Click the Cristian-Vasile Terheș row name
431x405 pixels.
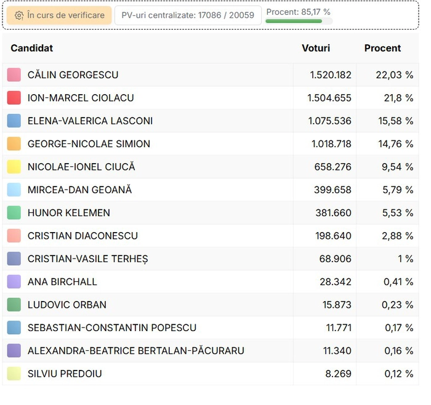point(87,259)
